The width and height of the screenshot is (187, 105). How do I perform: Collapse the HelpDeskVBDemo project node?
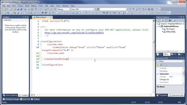pos(158,27)
